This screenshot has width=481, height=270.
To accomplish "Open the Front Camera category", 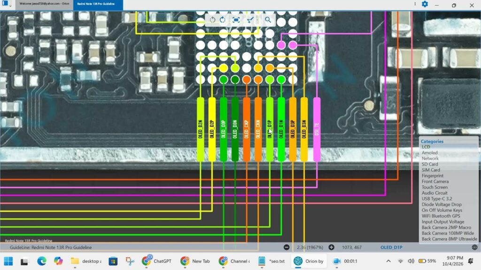I will (x=435, y=181).
